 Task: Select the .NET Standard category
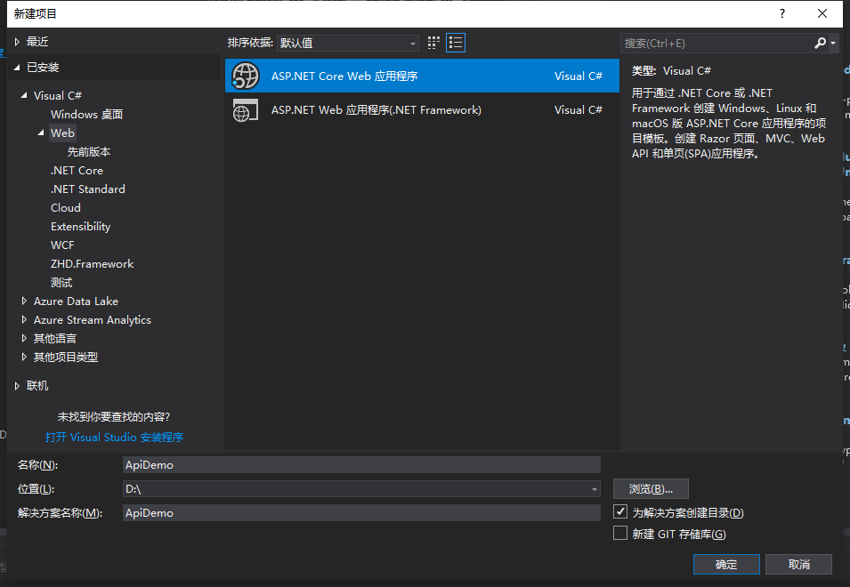pos(88,189)
